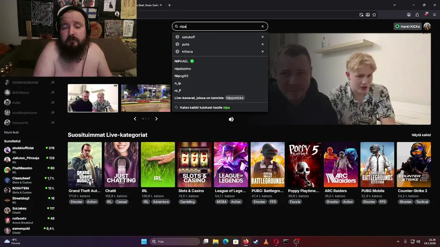The height and width of the screenshot is (247, 440).
Task: Choose Nipogi55 from search suggestions
Action: coord(181,76)
